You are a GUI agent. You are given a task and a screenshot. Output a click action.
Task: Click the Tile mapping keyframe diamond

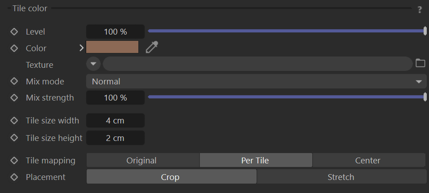(x=14, y=160)
